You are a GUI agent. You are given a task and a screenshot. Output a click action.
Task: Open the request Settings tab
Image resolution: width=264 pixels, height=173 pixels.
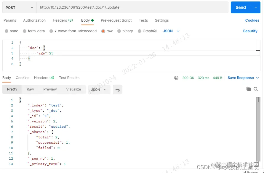tap(162, 20)
